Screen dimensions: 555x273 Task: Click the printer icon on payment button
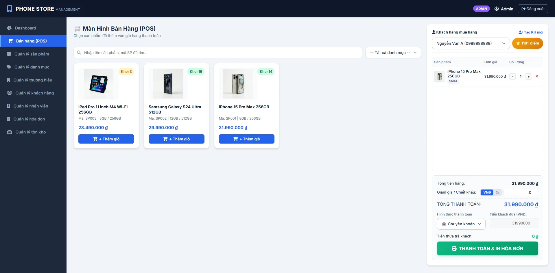point(454,248)
